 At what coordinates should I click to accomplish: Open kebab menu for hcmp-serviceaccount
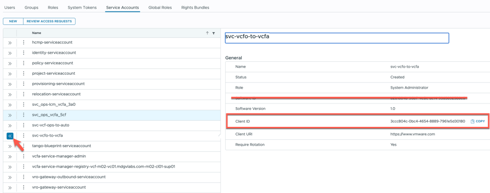(x=23, y=43)
